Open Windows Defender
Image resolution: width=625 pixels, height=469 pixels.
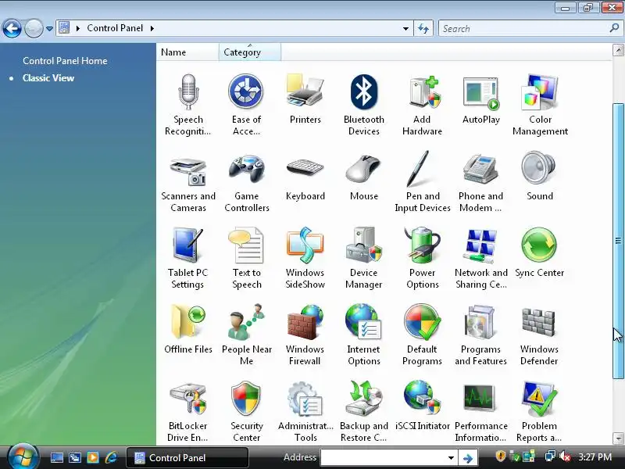[540, 335]
